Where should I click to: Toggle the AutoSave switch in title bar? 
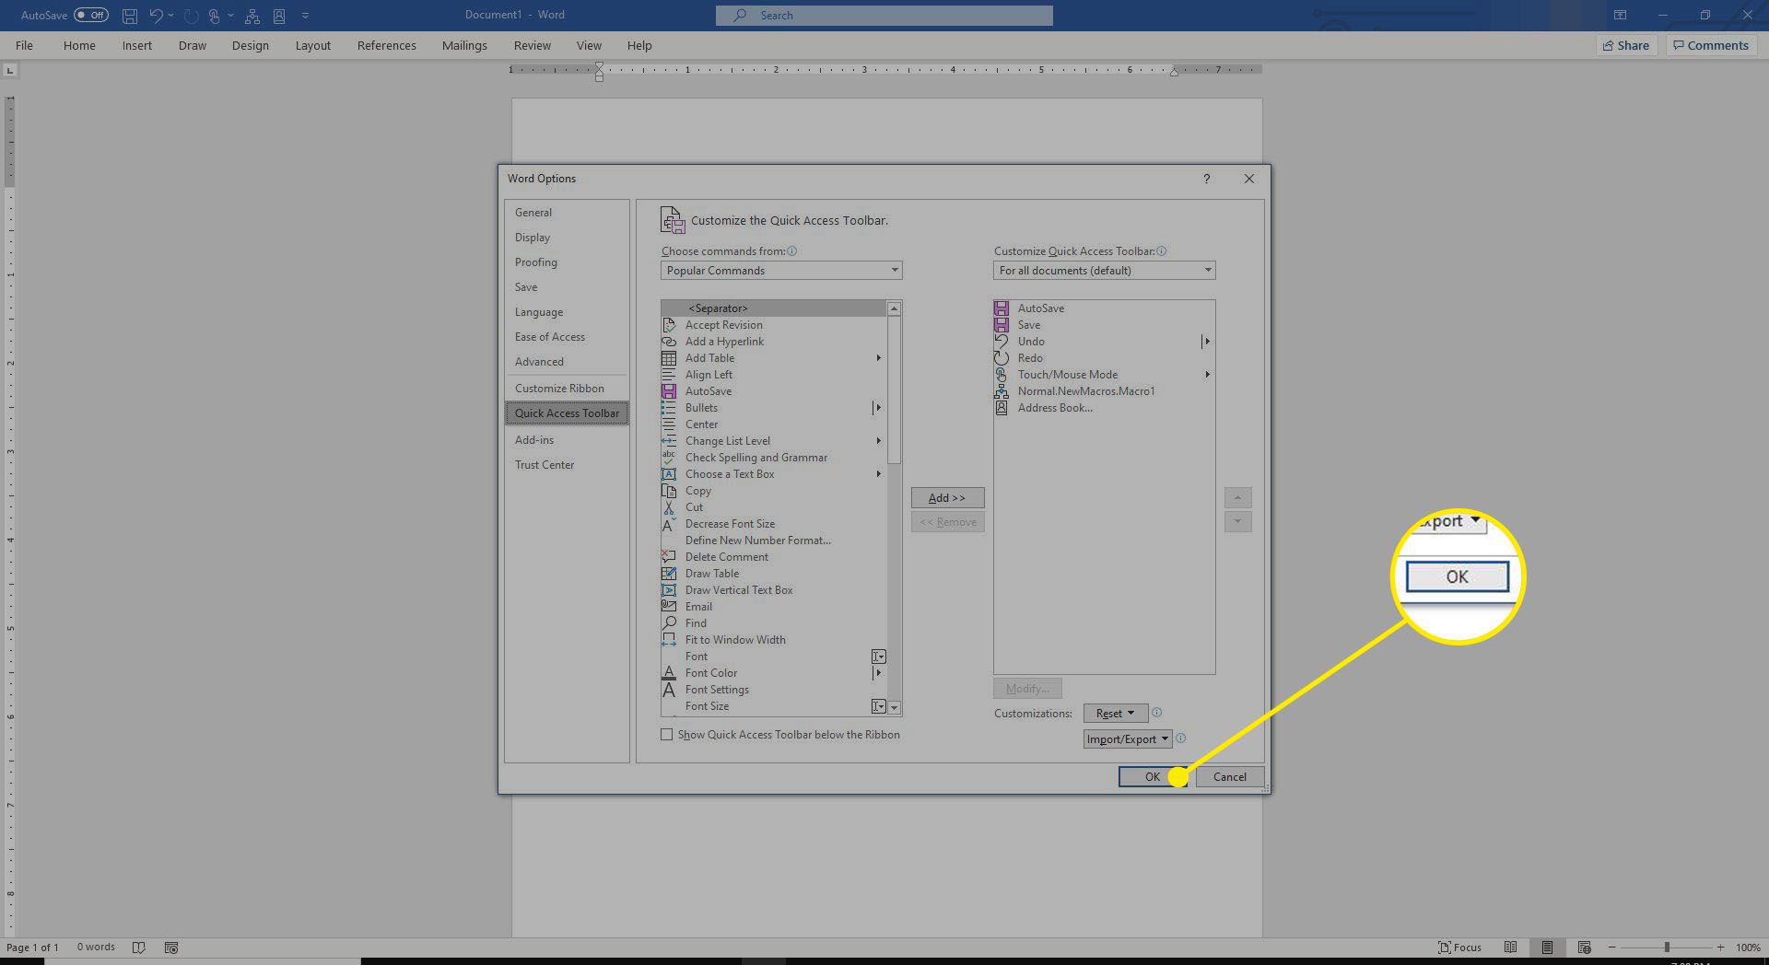pos(91,15)
